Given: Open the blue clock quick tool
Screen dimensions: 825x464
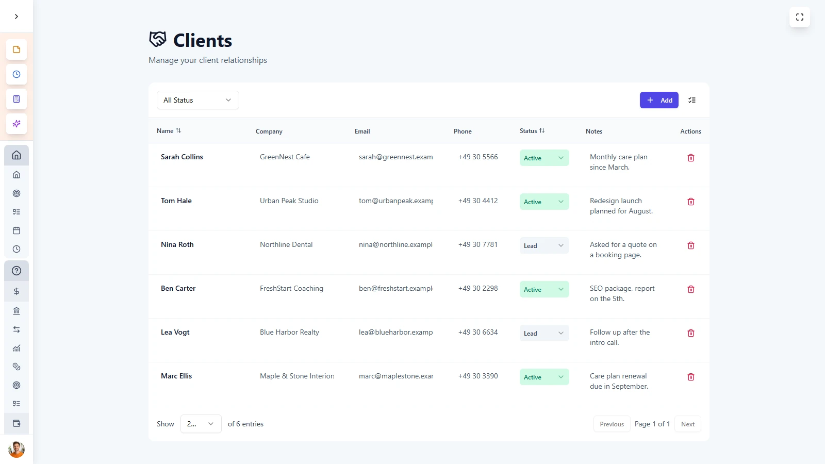Looking at the screenshot, I should pyautogui.click(x=16, y=74).
